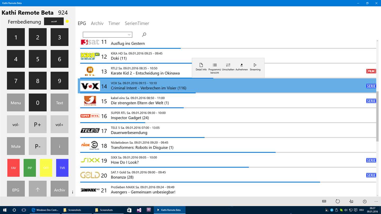Click FILM badge on Karate Kid 2 row
This screenshot has width=381, height=214.
[371, 71]
